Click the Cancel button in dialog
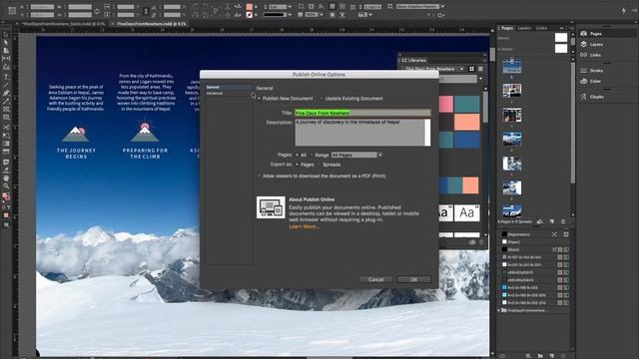Image resolution: width=639 pixels, height=359 pixels. [x=375, y=279]
